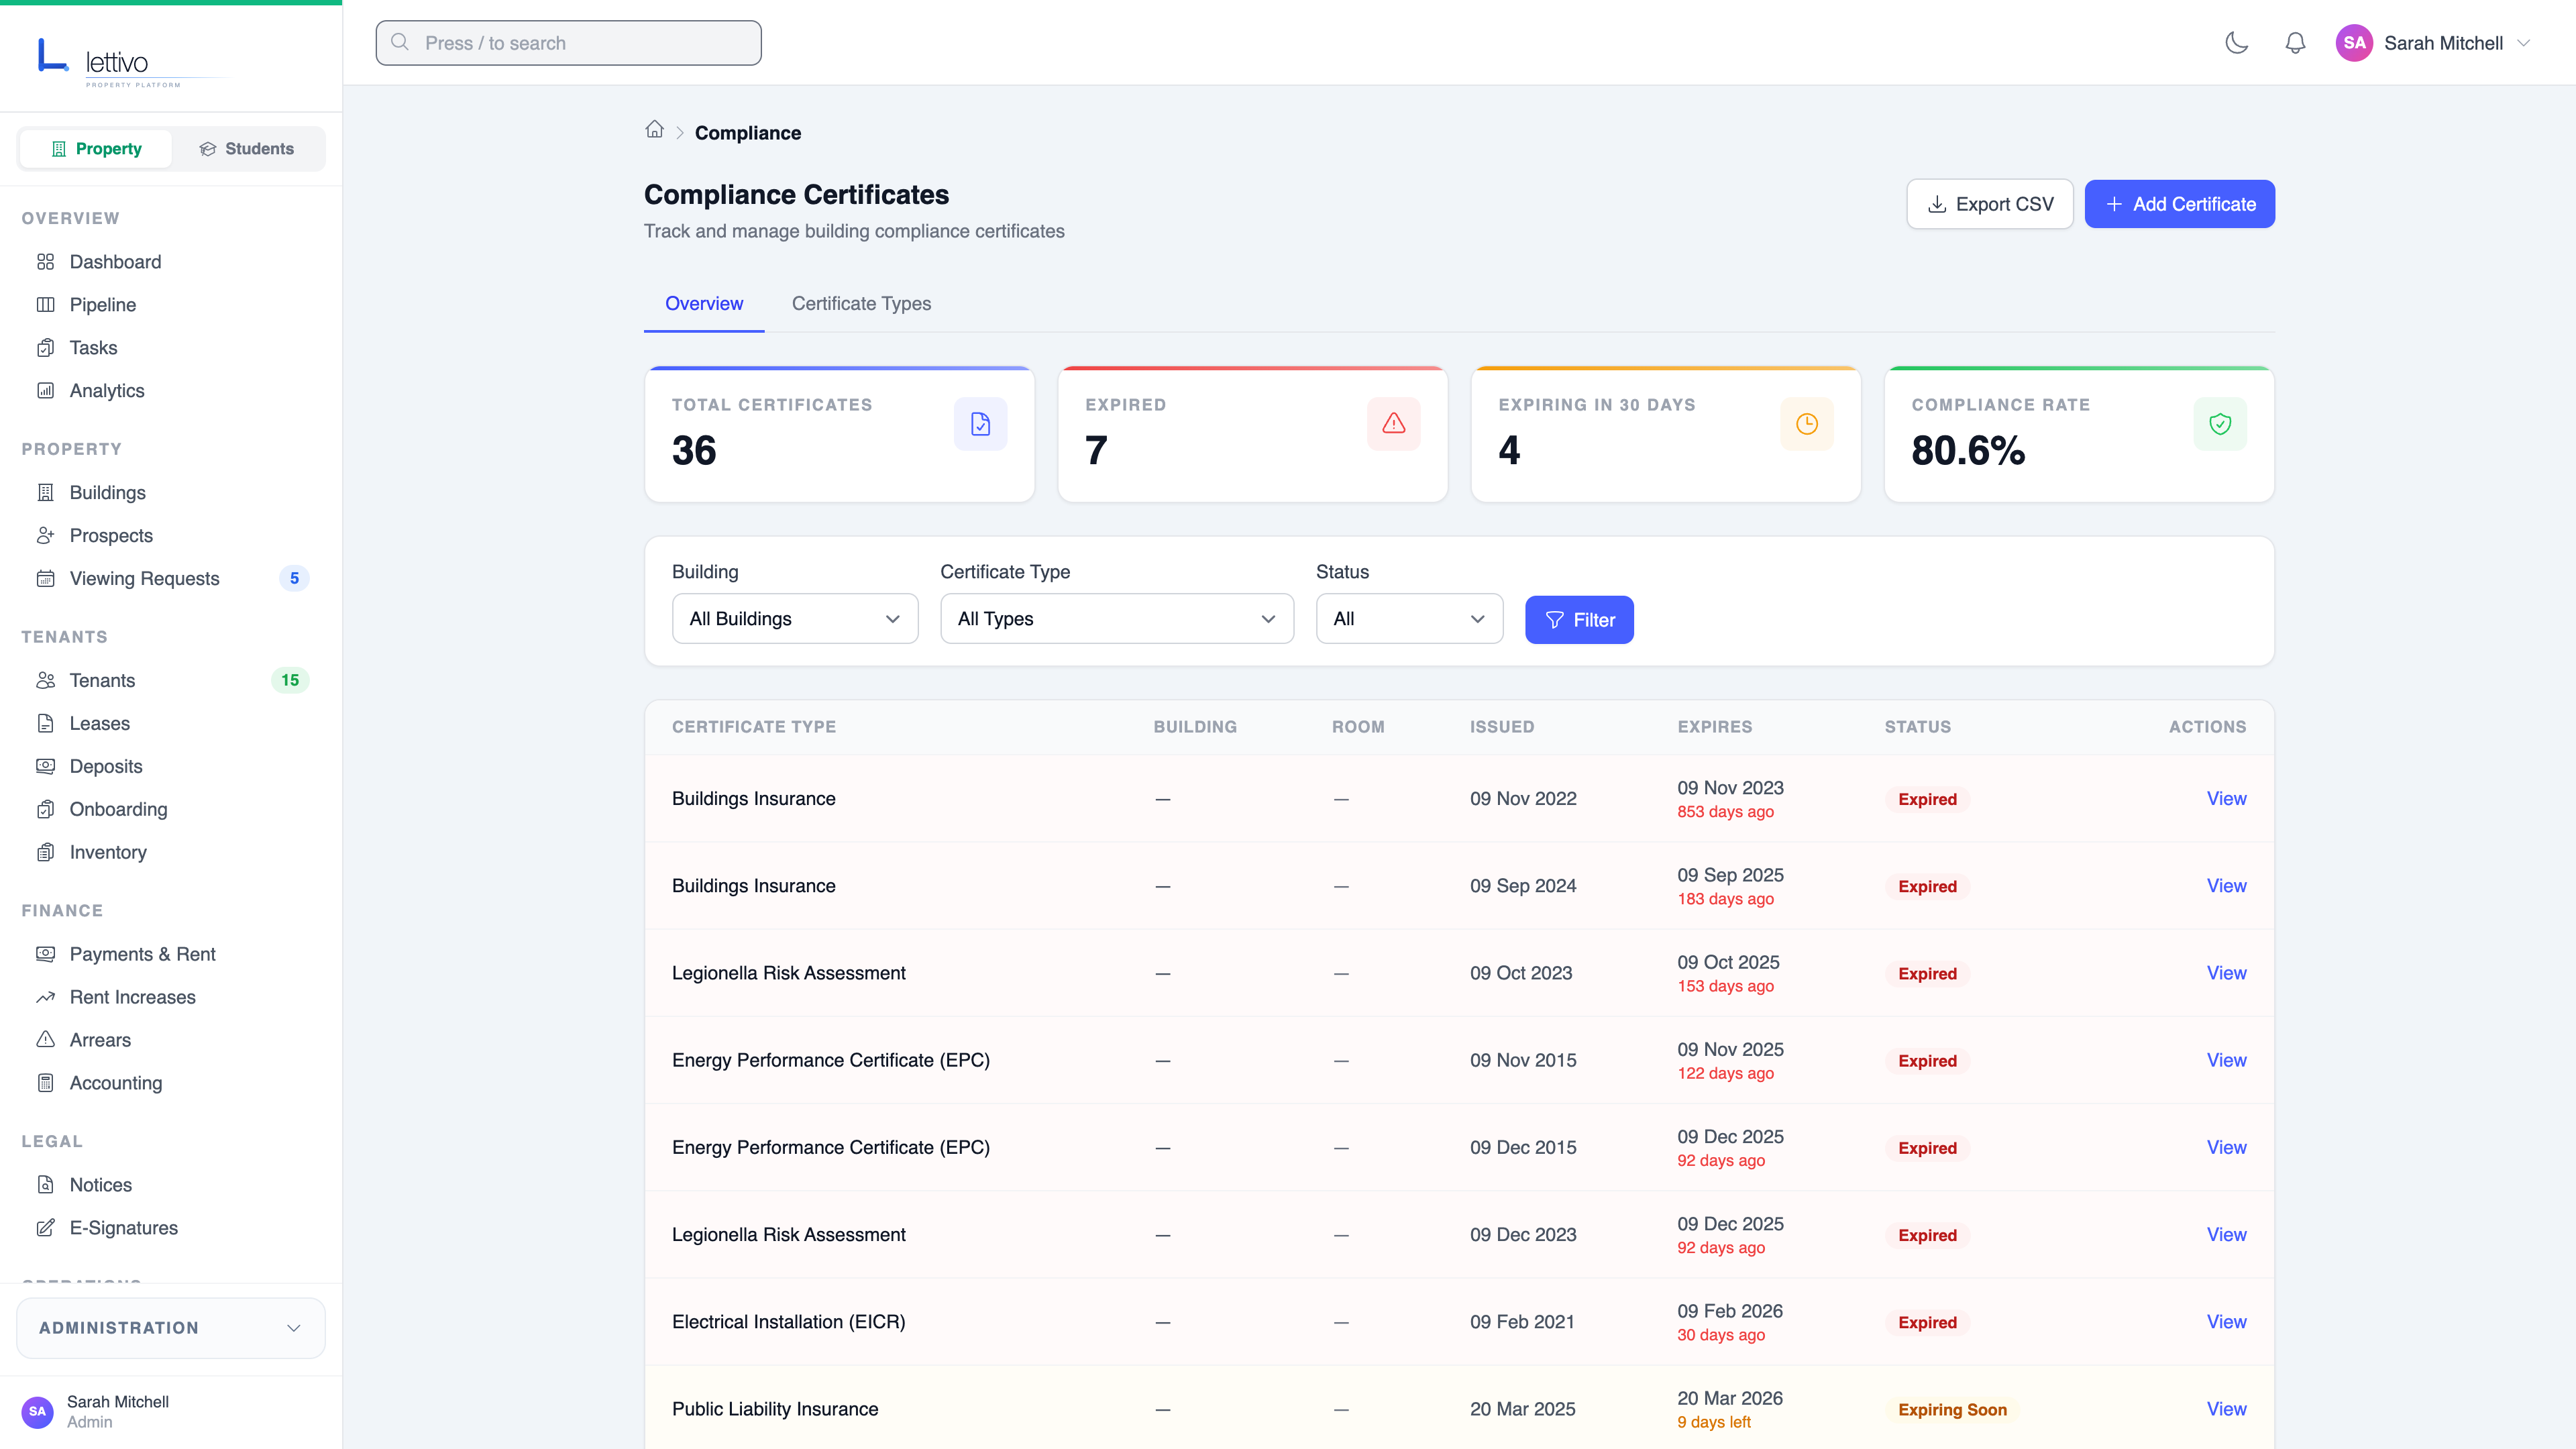
Task: Open the Dashboard from the sidebar
Action: coord(115,261)
